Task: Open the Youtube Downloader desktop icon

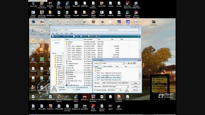Action: [x=119, y=98]
